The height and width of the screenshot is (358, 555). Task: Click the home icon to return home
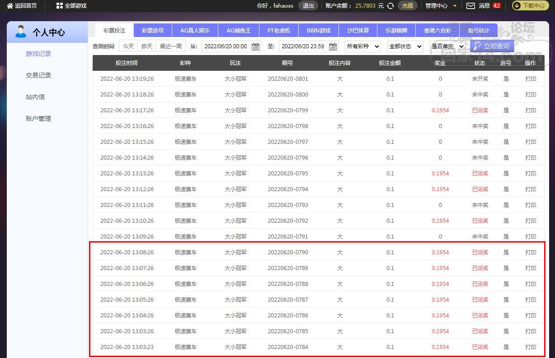(x=9, y=6)
